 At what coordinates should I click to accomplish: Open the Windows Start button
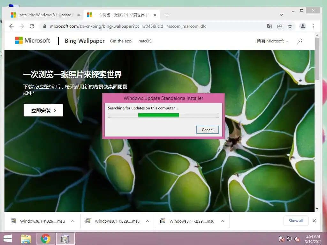coord(8,239)
